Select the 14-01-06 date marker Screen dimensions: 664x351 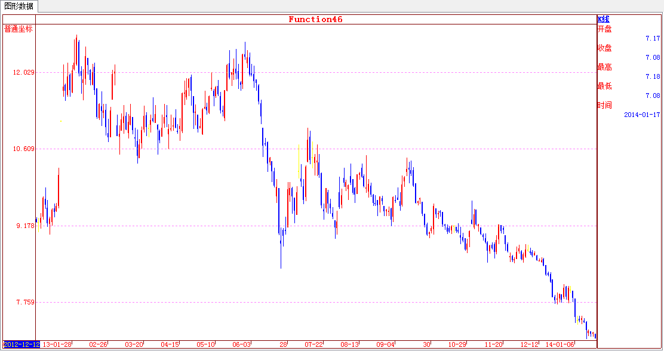560,344
